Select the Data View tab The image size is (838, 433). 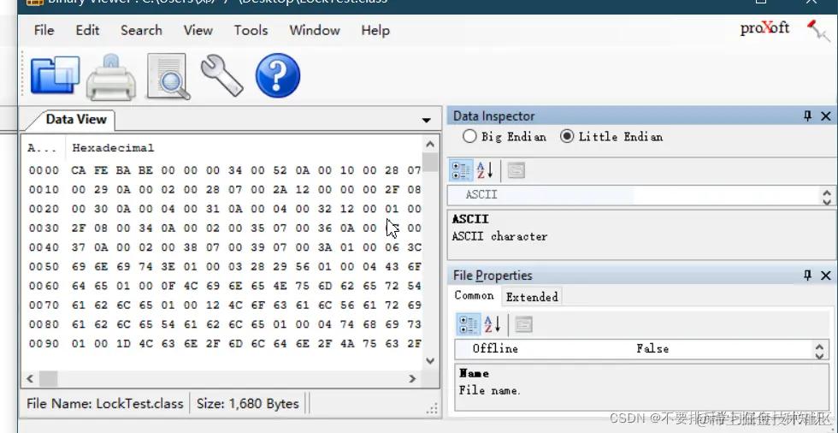(x=76, y=119)
